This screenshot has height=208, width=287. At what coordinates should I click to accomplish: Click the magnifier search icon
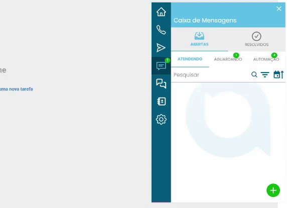tap(254, 74)
